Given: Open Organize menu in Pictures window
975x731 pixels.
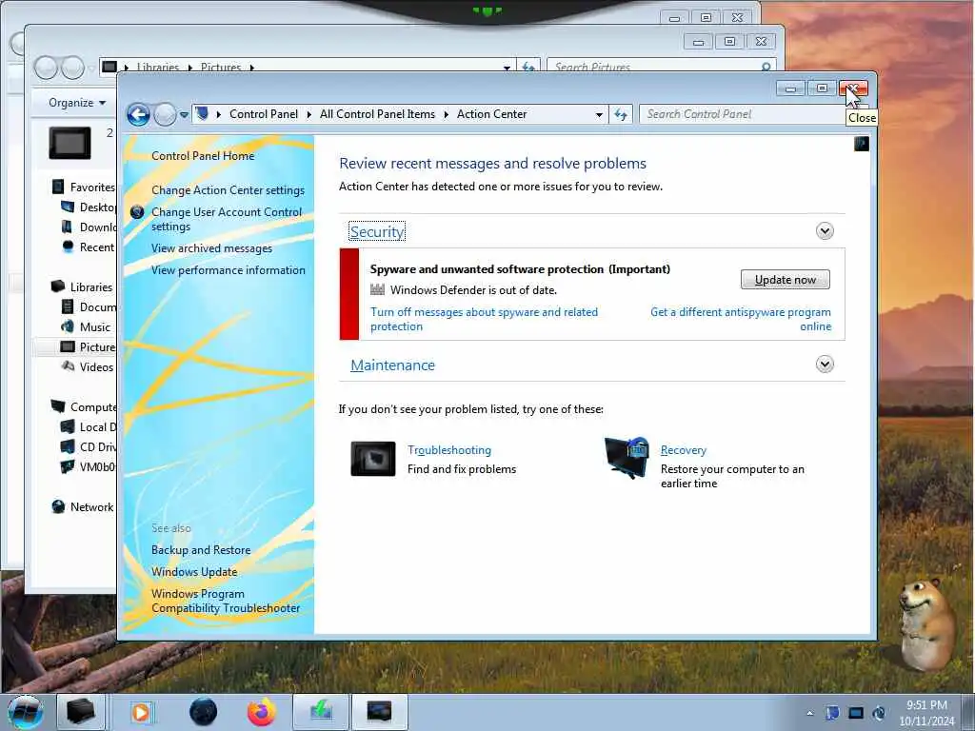Looking at the screenshot, I should pos(76,103).
